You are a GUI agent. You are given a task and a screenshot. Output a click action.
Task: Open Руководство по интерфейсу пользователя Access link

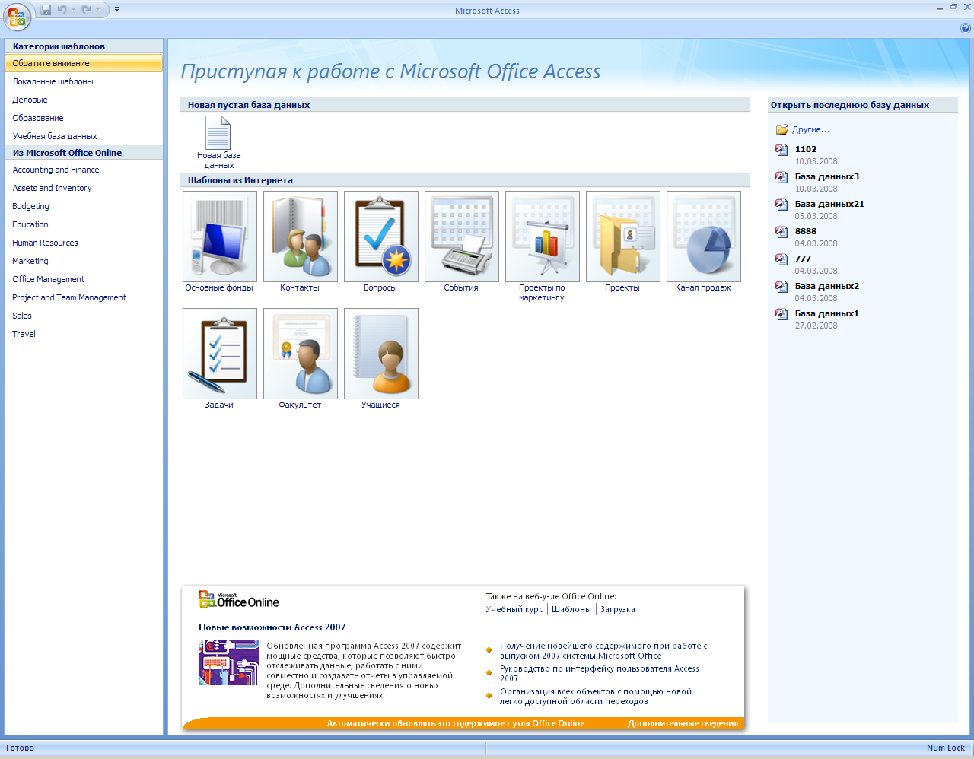click(x=600, y=673)
